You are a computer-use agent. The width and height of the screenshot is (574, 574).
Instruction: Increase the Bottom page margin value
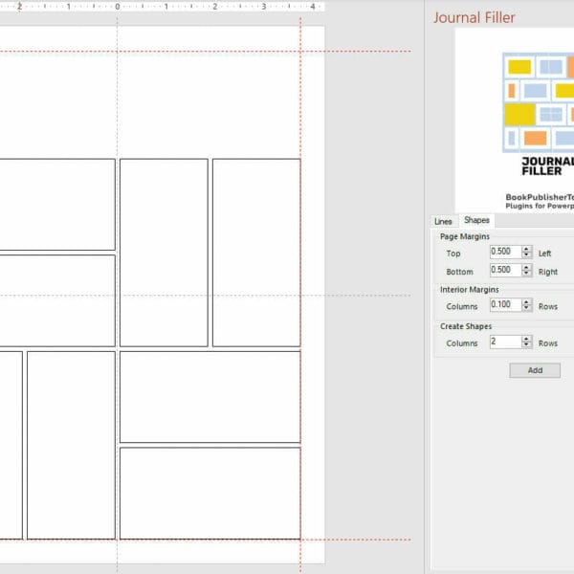coord(526,268)
